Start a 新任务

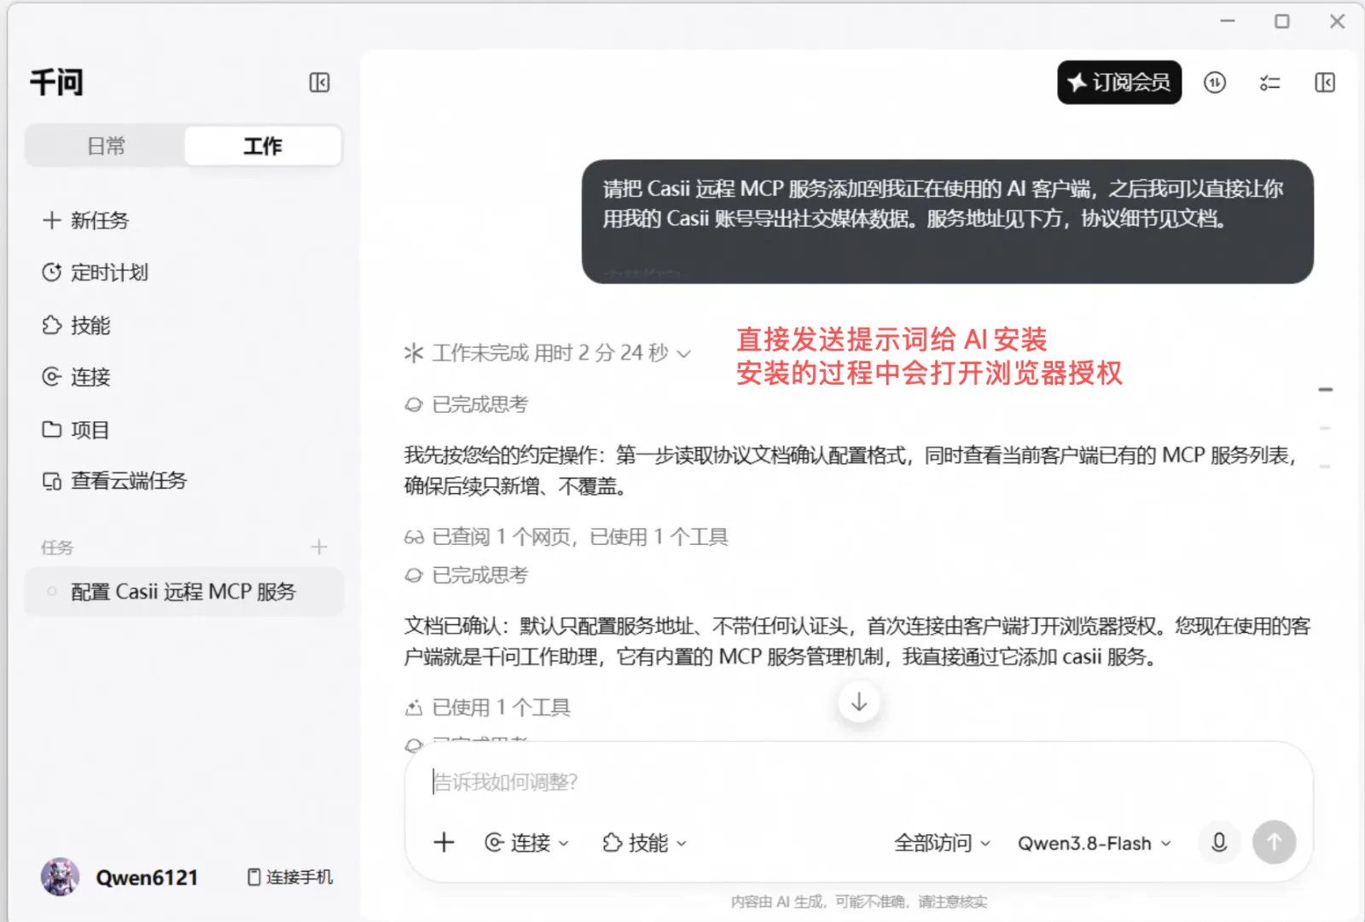pos(85,220)
